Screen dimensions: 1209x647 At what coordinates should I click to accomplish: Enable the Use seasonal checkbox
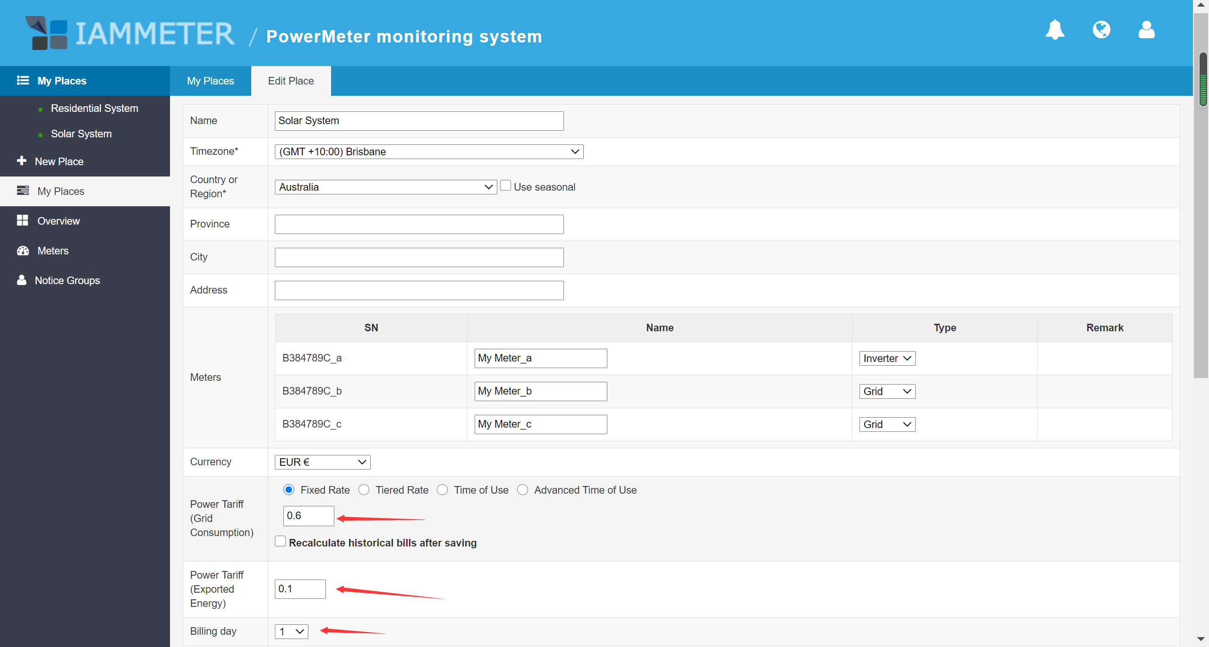click(505, 186)
